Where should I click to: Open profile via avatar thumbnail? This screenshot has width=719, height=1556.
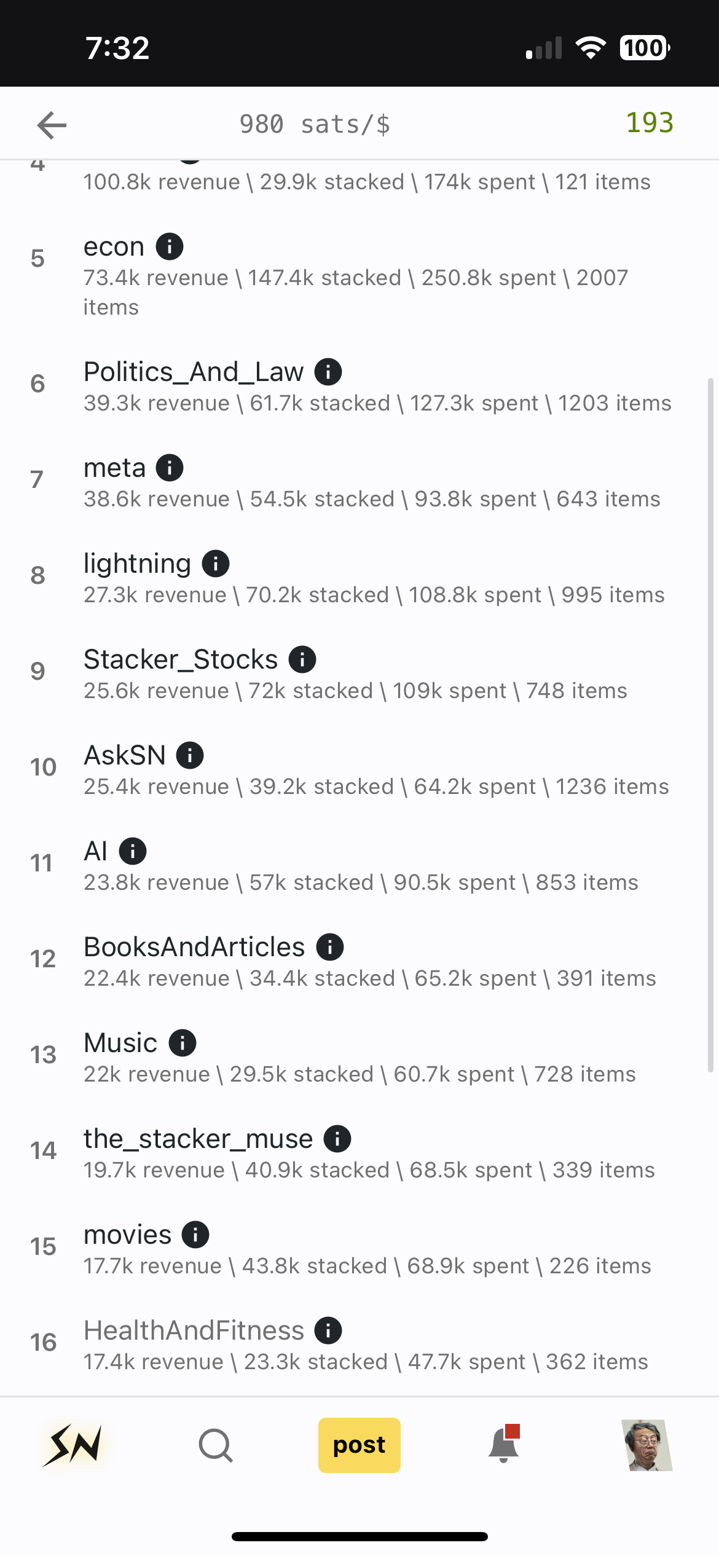[x=647, y=1445]
